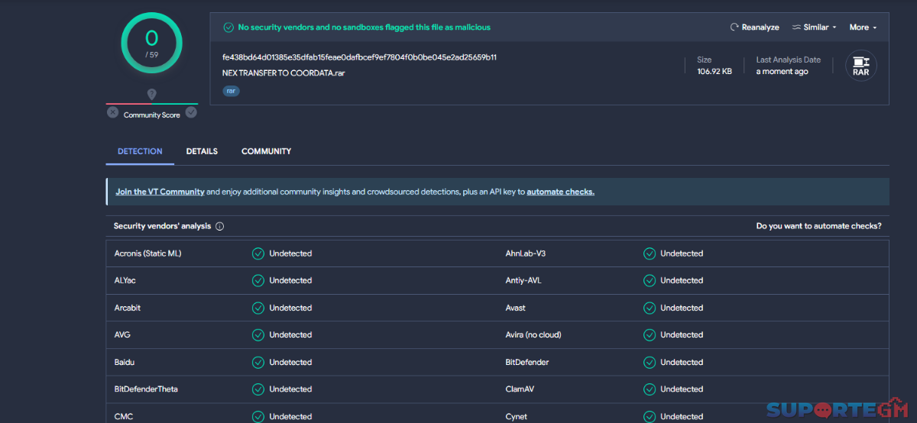Image resolution: width=917 pixels, height=423 pixels.
Task: Click the Arcabit vendor name
Action: click(x=128, y=308)
